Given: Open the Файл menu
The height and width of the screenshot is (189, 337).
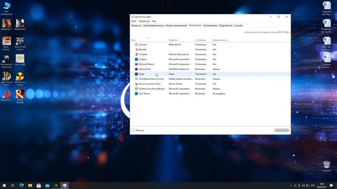Looking at the screenshot, I should 134,21.
